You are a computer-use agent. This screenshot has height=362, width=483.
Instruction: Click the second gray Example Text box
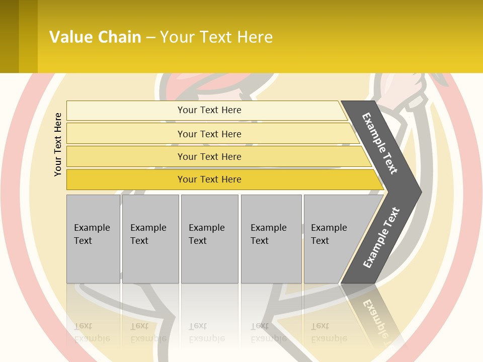click(150, 238)
